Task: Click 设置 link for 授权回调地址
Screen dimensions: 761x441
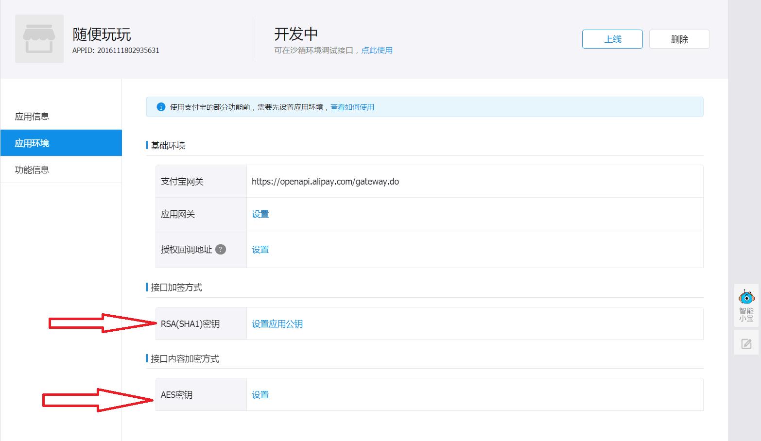Action: pos(260,249)
